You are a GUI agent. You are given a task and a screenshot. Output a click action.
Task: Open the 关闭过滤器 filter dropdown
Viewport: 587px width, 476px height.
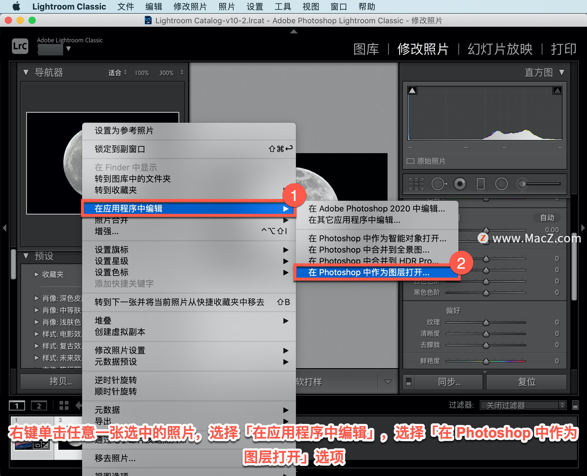(523, 405)
